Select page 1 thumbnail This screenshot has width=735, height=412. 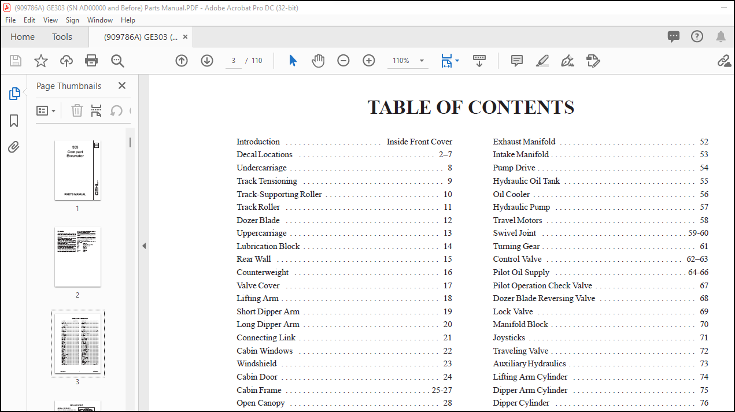click(x=77, y=170)
